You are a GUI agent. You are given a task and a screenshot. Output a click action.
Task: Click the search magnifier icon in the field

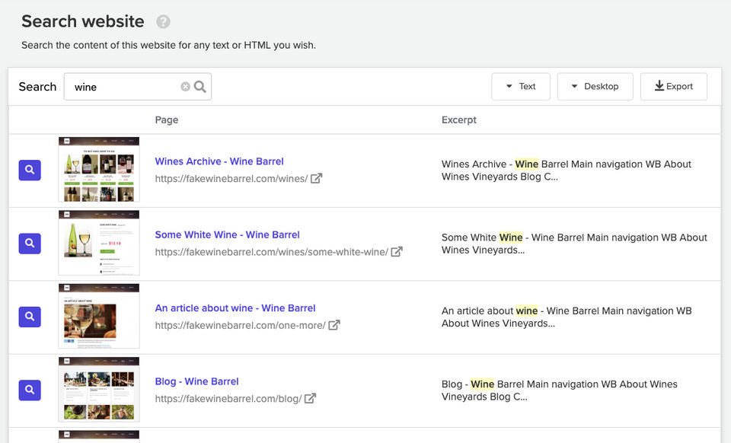[200, 87]
